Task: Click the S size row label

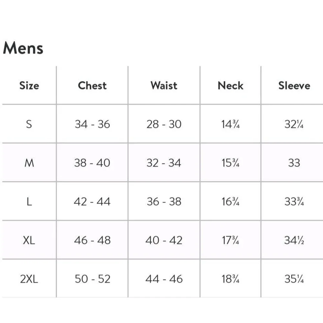Action: coord(29,124)
